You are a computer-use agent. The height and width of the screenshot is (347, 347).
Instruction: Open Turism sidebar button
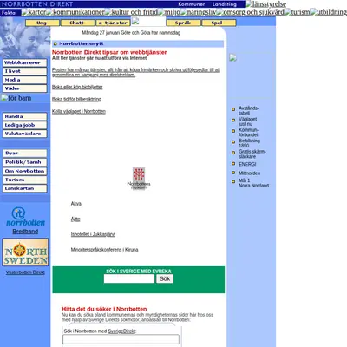click(x=25, y=180)
